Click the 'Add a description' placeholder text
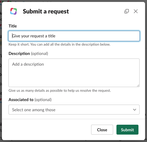 28,64
